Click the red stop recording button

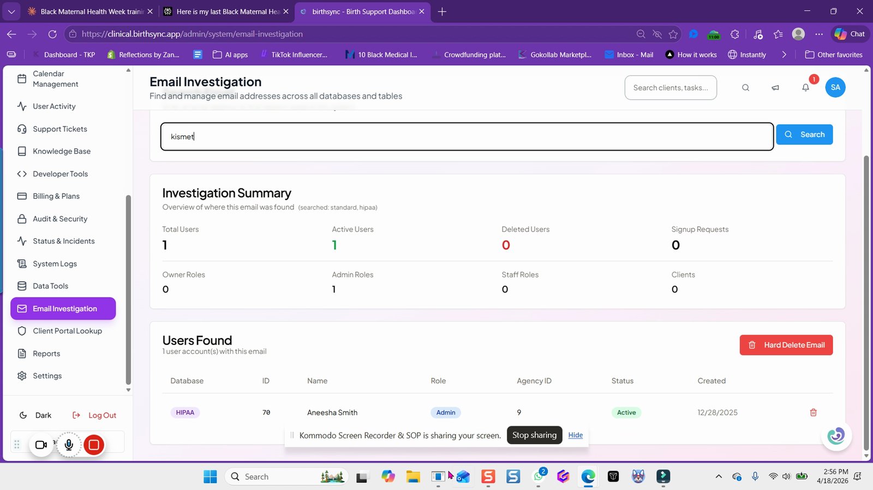click(x=94, y=445)
